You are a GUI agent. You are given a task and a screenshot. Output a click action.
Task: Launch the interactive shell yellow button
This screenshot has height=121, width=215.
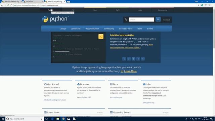101,37
